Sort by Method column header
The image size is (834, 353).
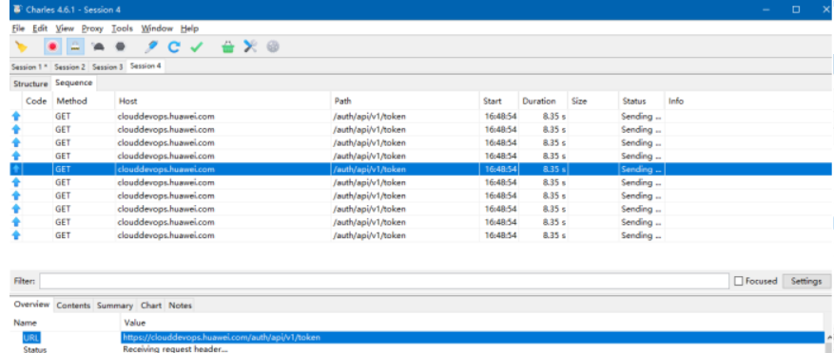(x=84, y=101)
